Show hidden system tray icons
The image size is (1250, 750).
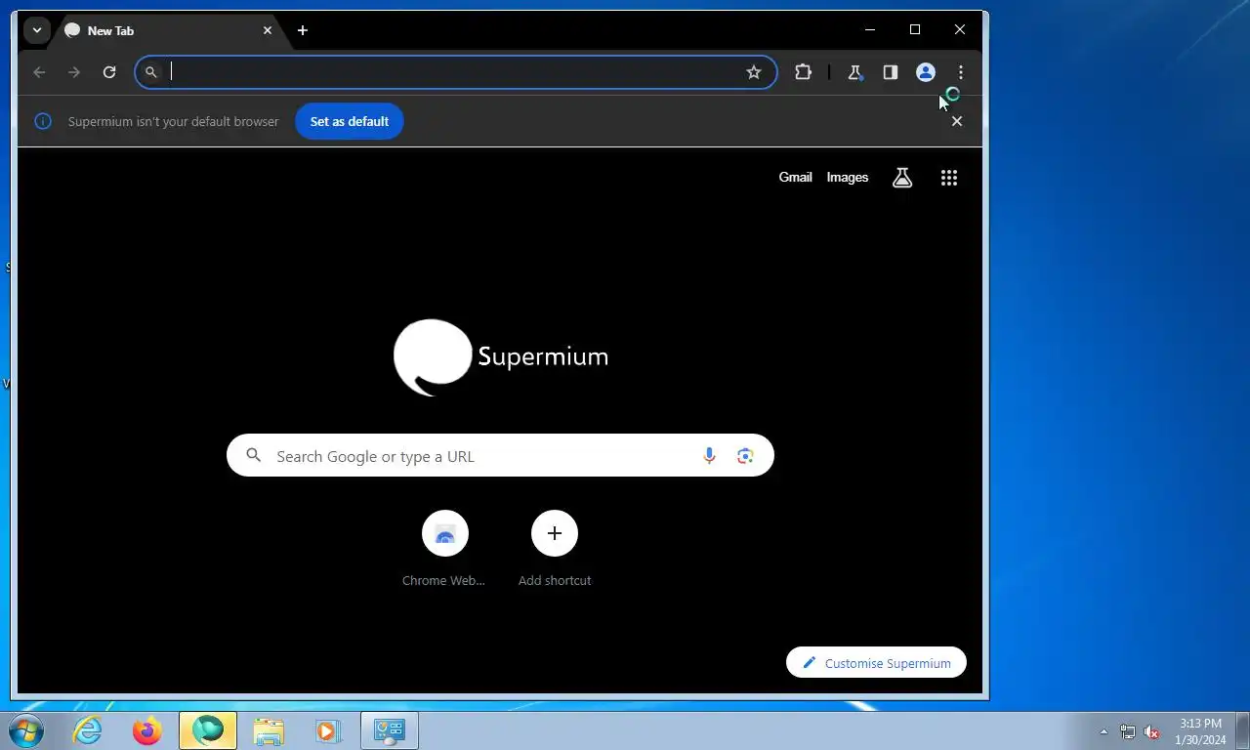tap(1104, 731)
